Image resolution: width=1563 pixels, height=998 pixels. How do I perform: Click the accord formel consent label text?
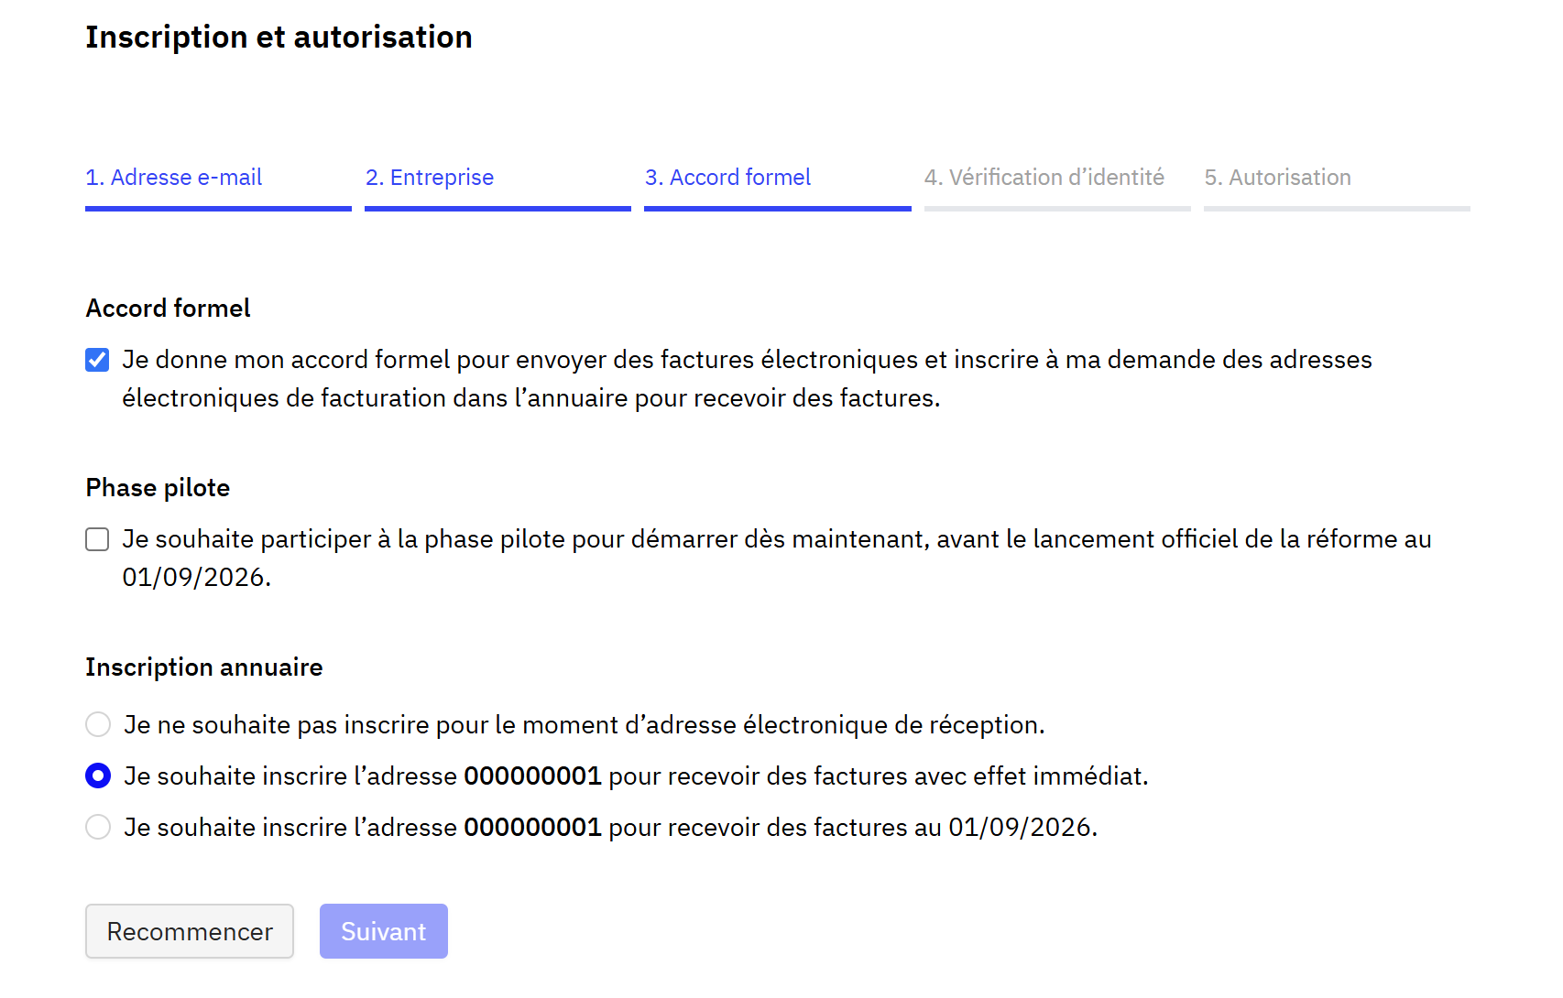[x=747, y=379]
